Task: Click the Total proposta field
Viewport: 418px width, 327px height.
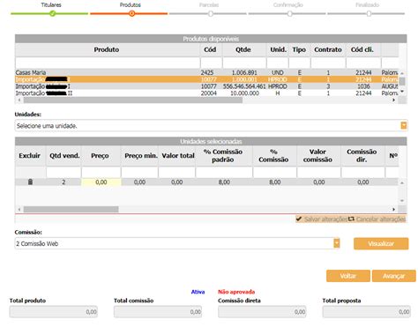Action: pyautogui.click(x=367, y=312)
